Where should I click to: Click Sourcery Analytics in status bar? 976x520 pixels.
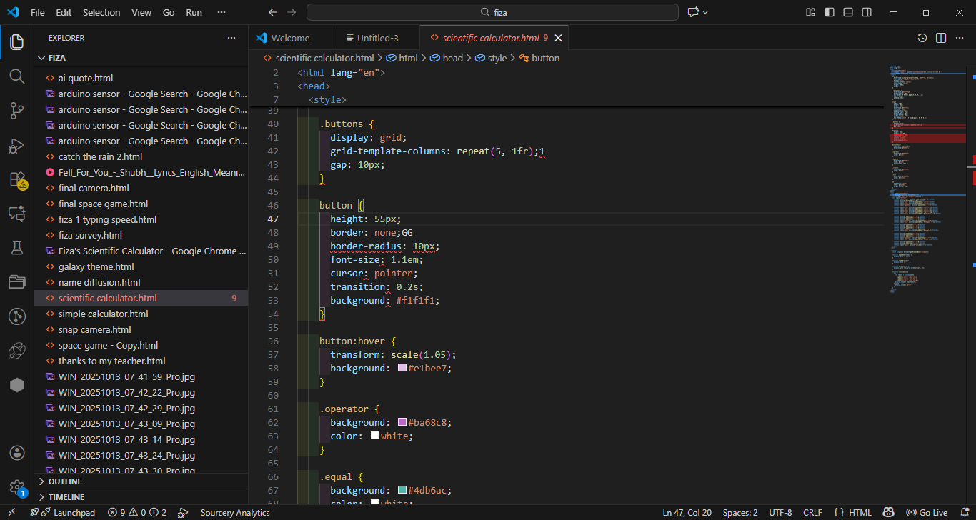coord(235,512)
